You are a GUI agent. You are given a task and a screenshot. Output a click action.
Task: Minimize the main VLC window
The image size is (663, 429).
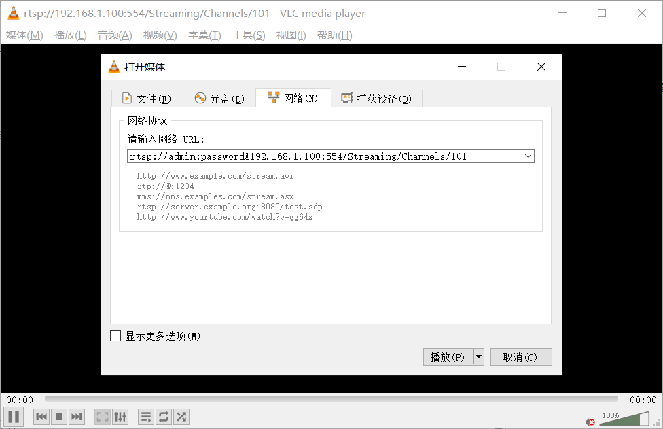(x=562, y=13)
